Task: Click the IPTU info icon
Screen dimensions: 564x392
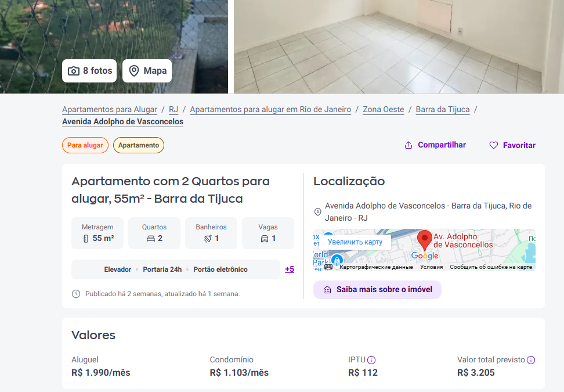Action: tap(371, 360)
